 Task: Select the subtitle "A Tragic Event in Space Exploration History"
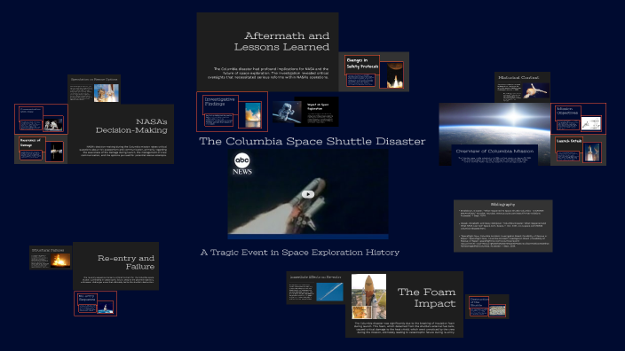(300, 253)
